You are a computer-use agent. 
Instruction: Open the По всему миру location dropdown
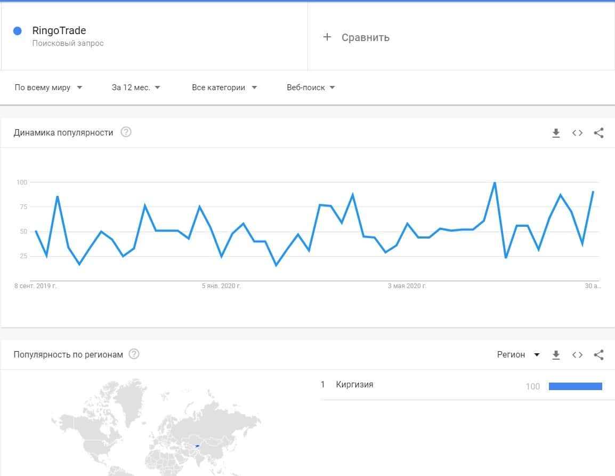(48, 88)
